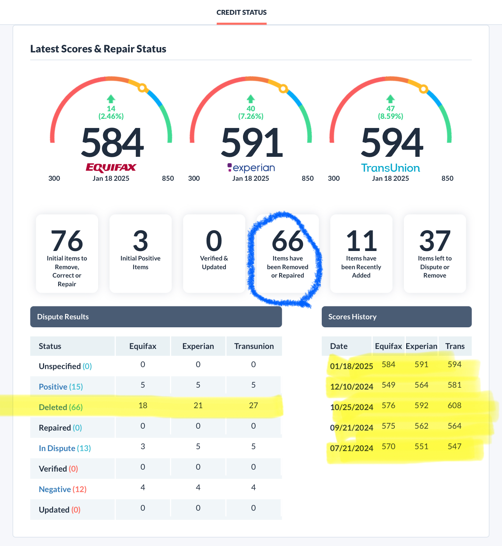Open the 'In Dispute (13)' status link
Viewport: 502px width, 546px height.
[x=65, y=448]
